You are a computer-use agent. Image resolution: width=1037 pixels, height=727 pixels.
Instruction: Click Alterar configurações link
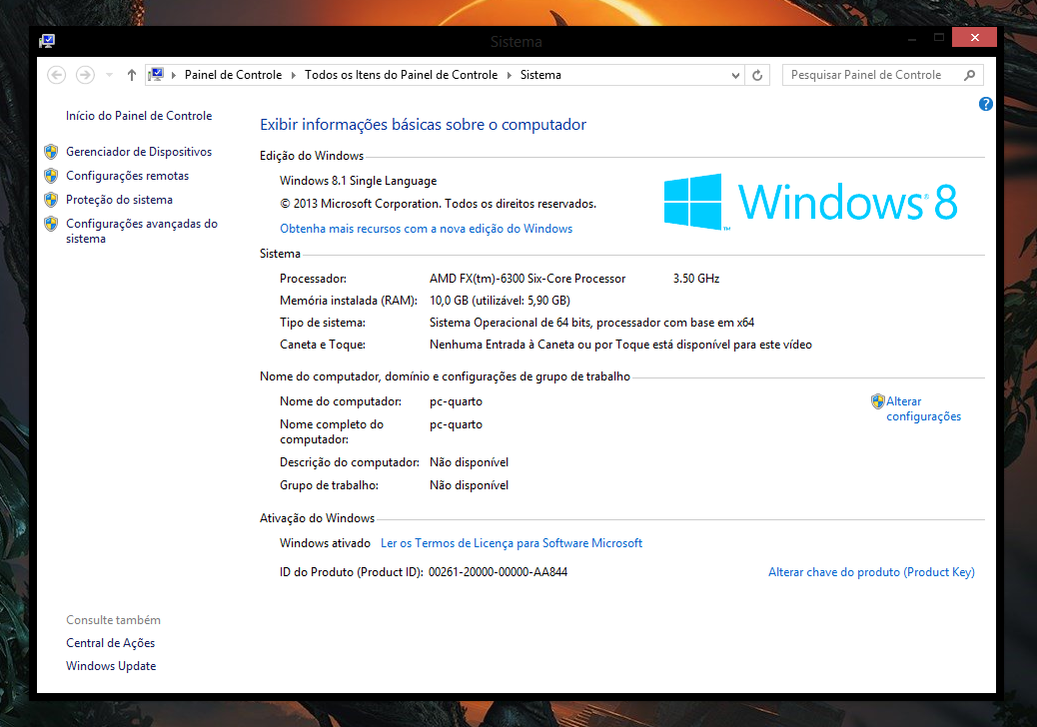click(923, 409)
